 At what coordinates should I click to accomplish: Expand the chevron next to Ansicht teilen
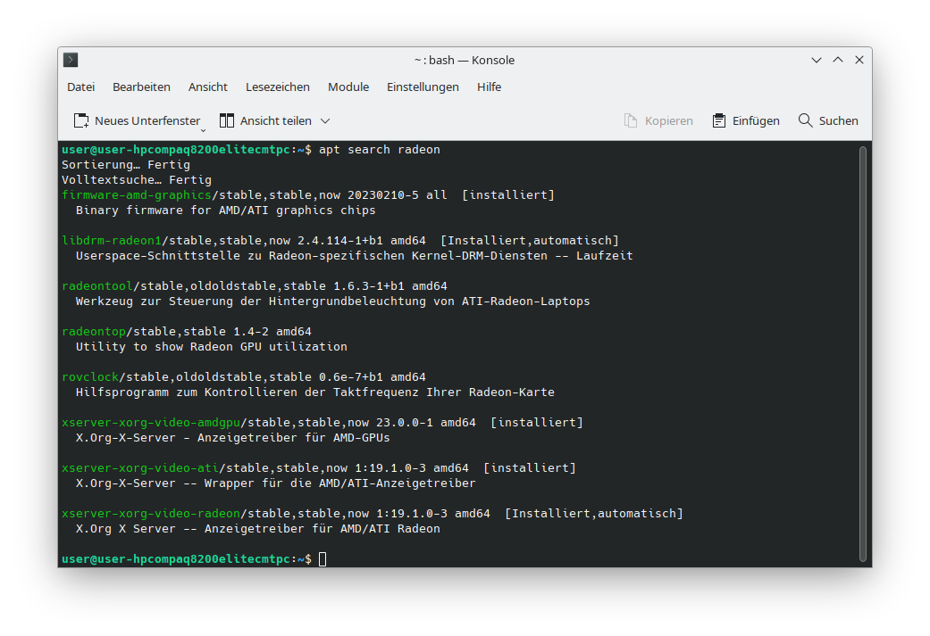pos(325,120)
